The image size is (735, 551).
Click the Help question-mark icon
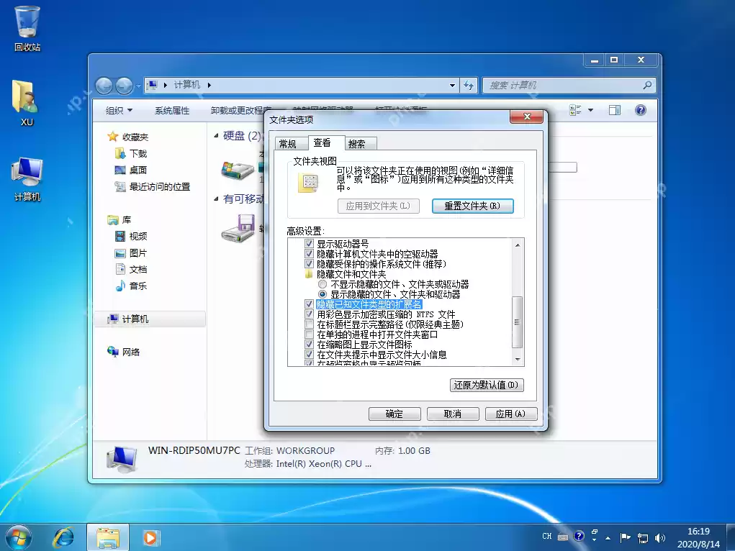coord(640,109)
